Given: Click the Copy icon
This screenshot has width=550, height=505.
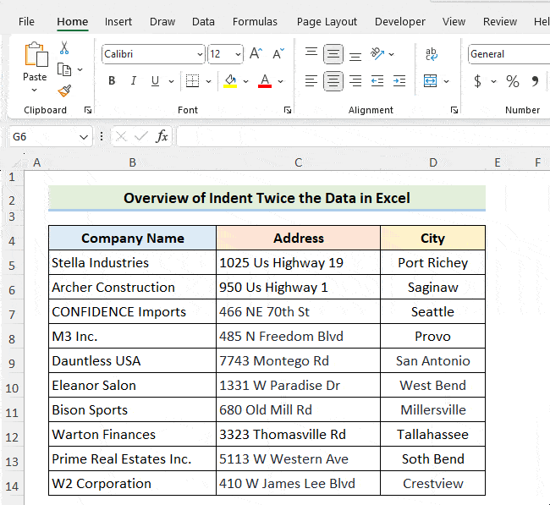Looking at the screenshot, I should coord(64,69).
